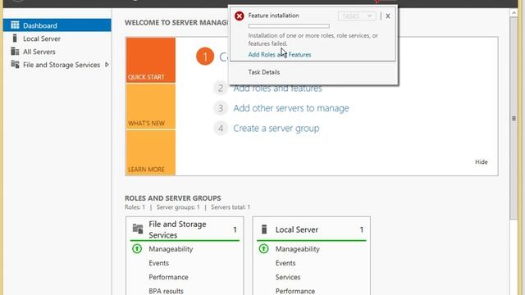Click Manageability status icon in File and Storage tile

(x=137, y=249)
